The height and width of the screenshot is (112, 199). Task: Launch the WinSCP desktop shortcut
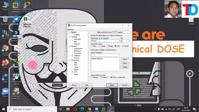pos(5,35)
